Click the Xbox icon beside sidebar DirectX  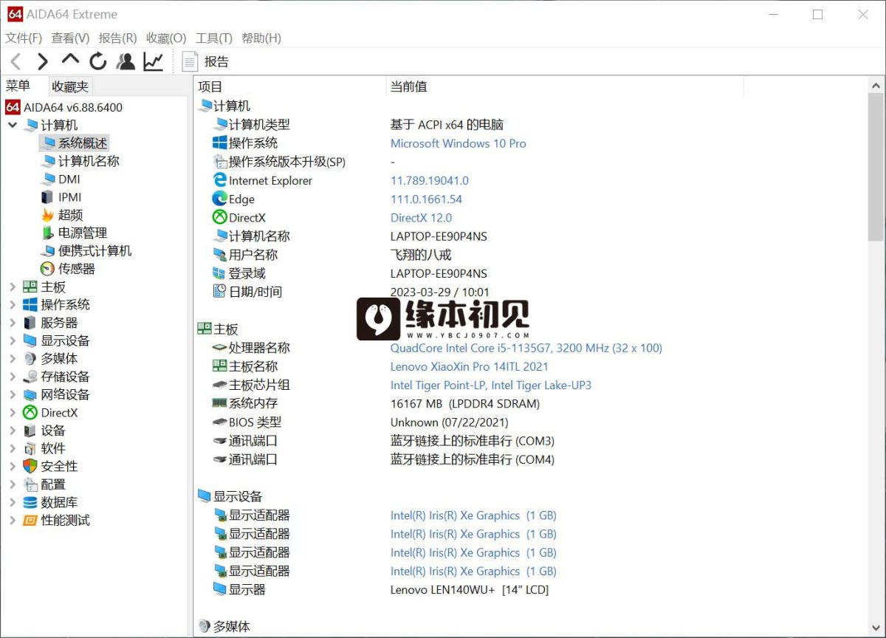(30, 413)
